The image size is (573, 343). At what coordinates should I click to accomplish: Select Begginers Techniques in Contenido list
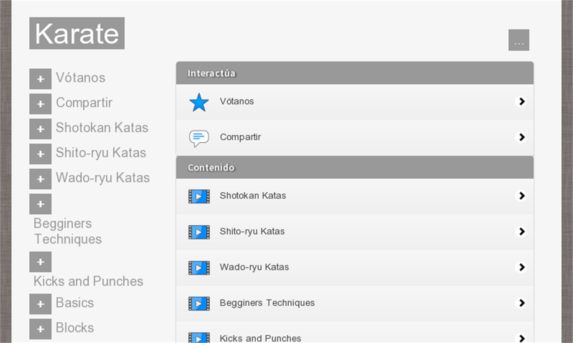click(267, 303)
